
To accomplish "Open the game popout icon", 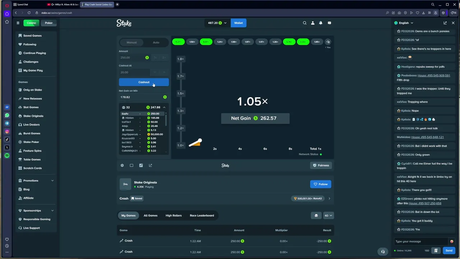I will click(x=150, y=165).
